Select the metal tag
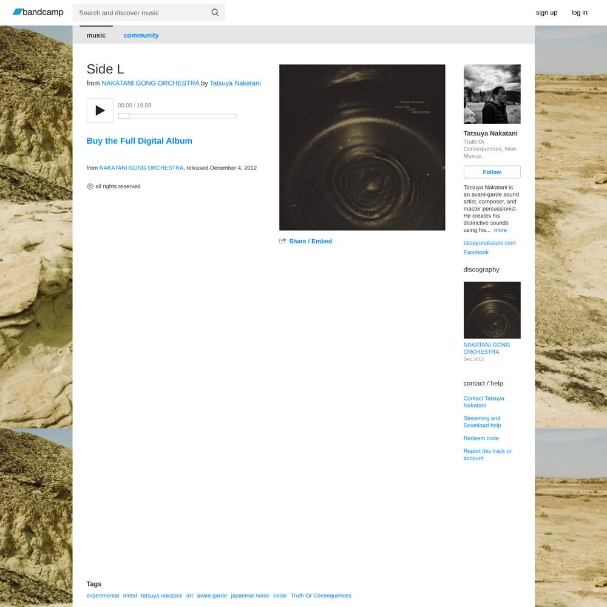This screenshot has height=607, width=607. pyautogui.click(x=130, y=596)
